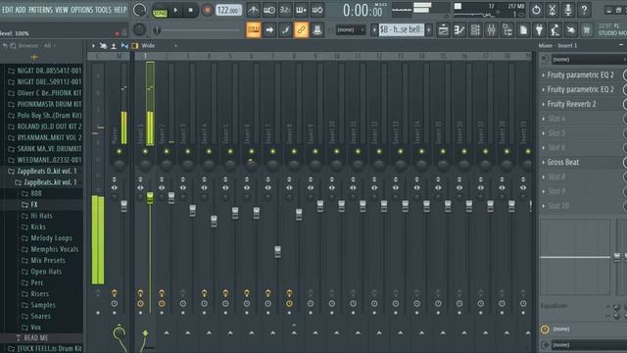
Task: Click the microphone one-click recording icon
Action: point(568,10)
